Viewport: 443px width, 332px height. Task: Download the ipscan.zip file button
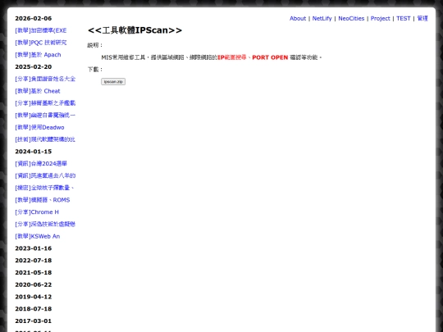point(113,82)
